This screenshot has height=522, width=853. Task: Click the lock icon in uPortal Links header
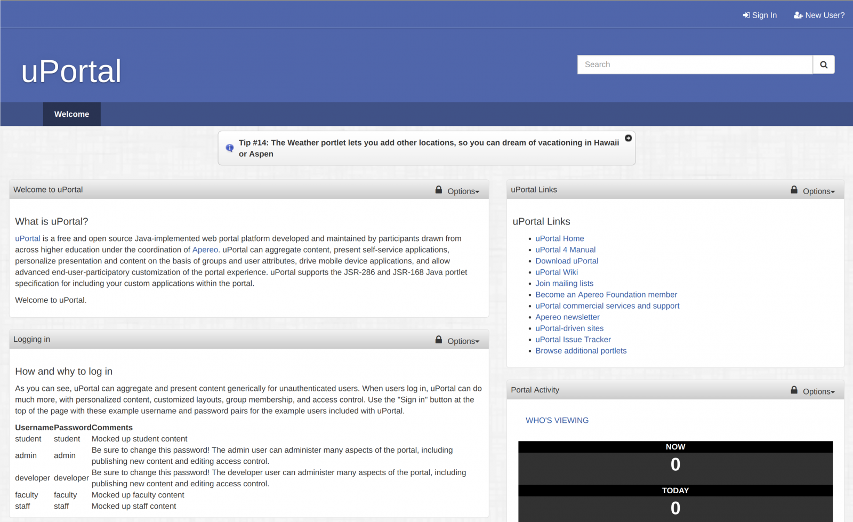pos(794,190)
